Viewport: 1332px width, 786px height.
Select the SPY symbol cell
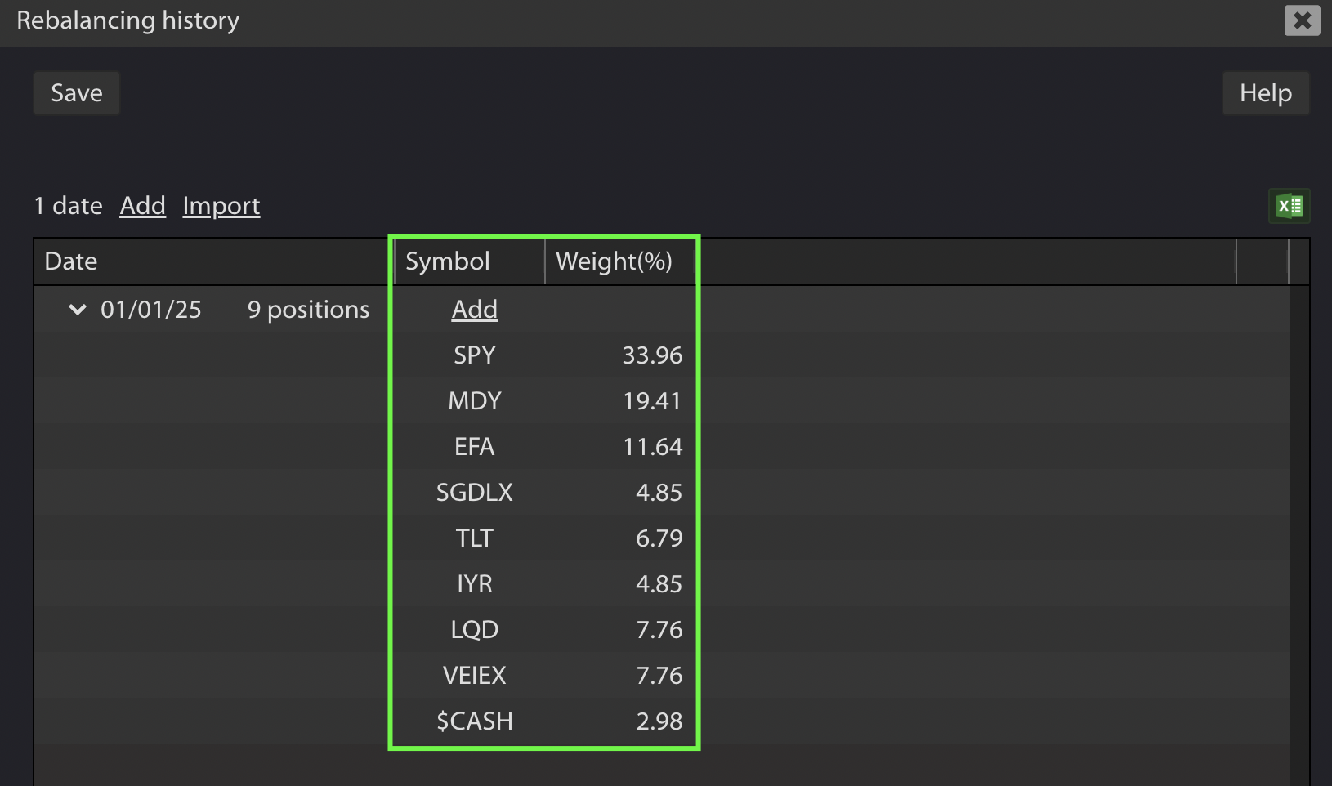click(475, 355)
